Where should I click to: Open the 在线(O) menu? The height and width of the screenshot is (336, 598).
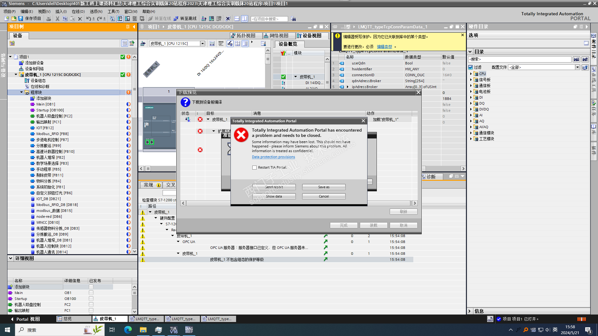tap(78, 12)
